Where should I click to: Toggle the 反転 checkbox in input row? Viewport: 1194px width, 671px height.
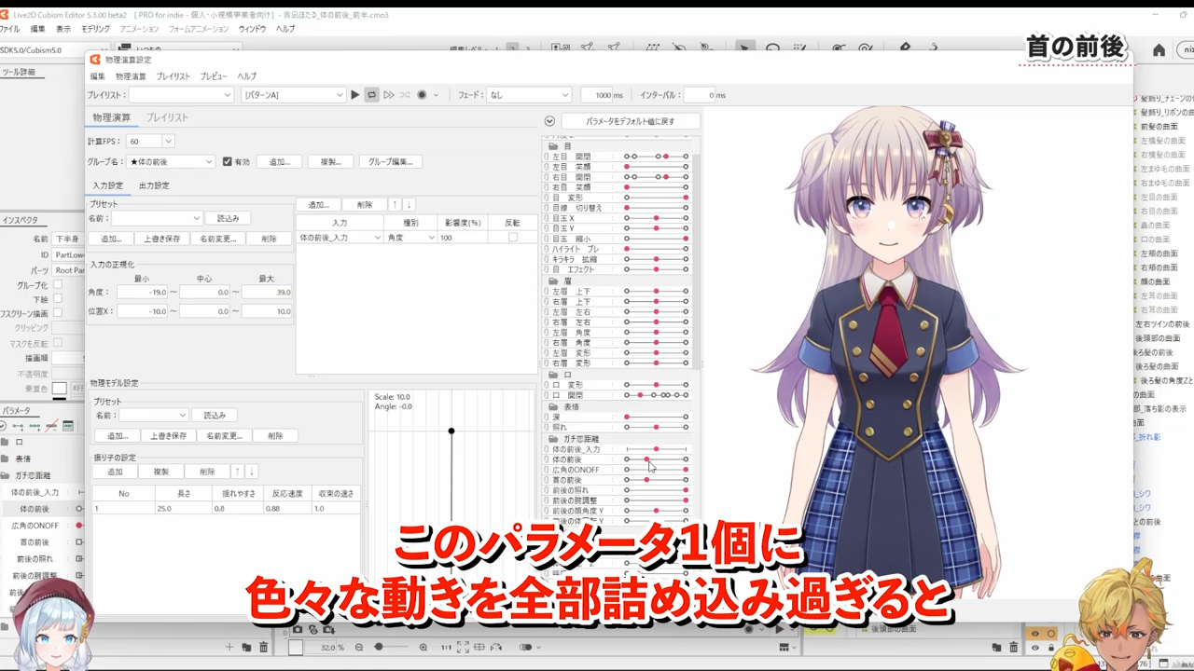512,238
